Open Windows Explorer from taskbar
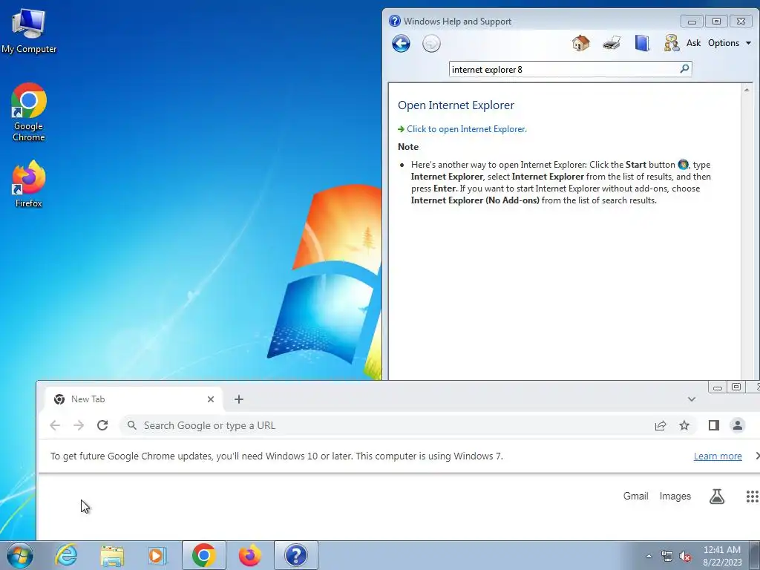760x570 pixels. click(x=112, y=555)
